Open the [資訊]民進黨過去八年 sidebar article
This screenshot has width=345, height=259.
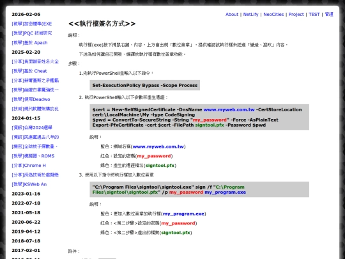(x=35, y=137)
